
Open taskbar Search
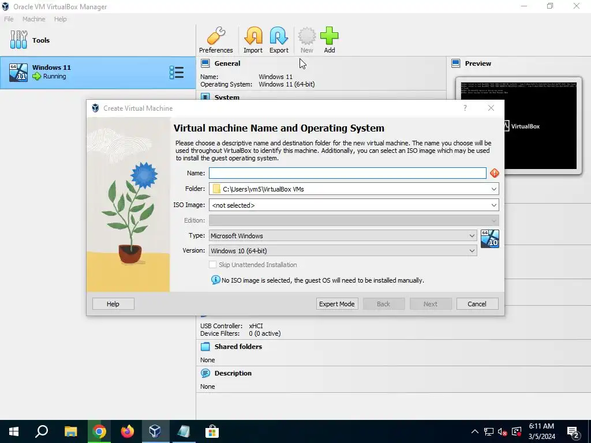click(x=42, y=431)
